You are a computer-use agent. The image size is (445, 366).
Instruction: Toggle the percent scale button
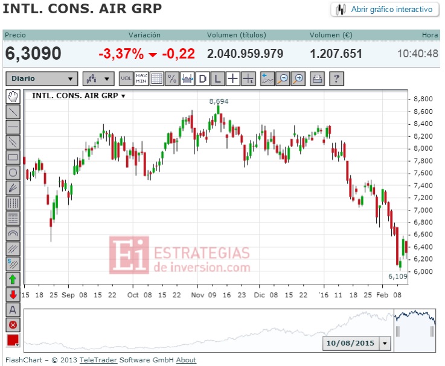[x=172, y=78]
